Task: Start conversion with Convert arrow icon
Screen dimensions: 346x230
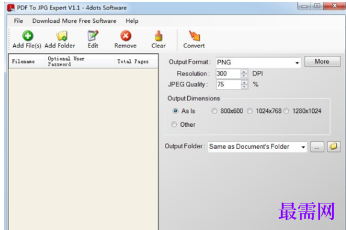Action: 194,35
